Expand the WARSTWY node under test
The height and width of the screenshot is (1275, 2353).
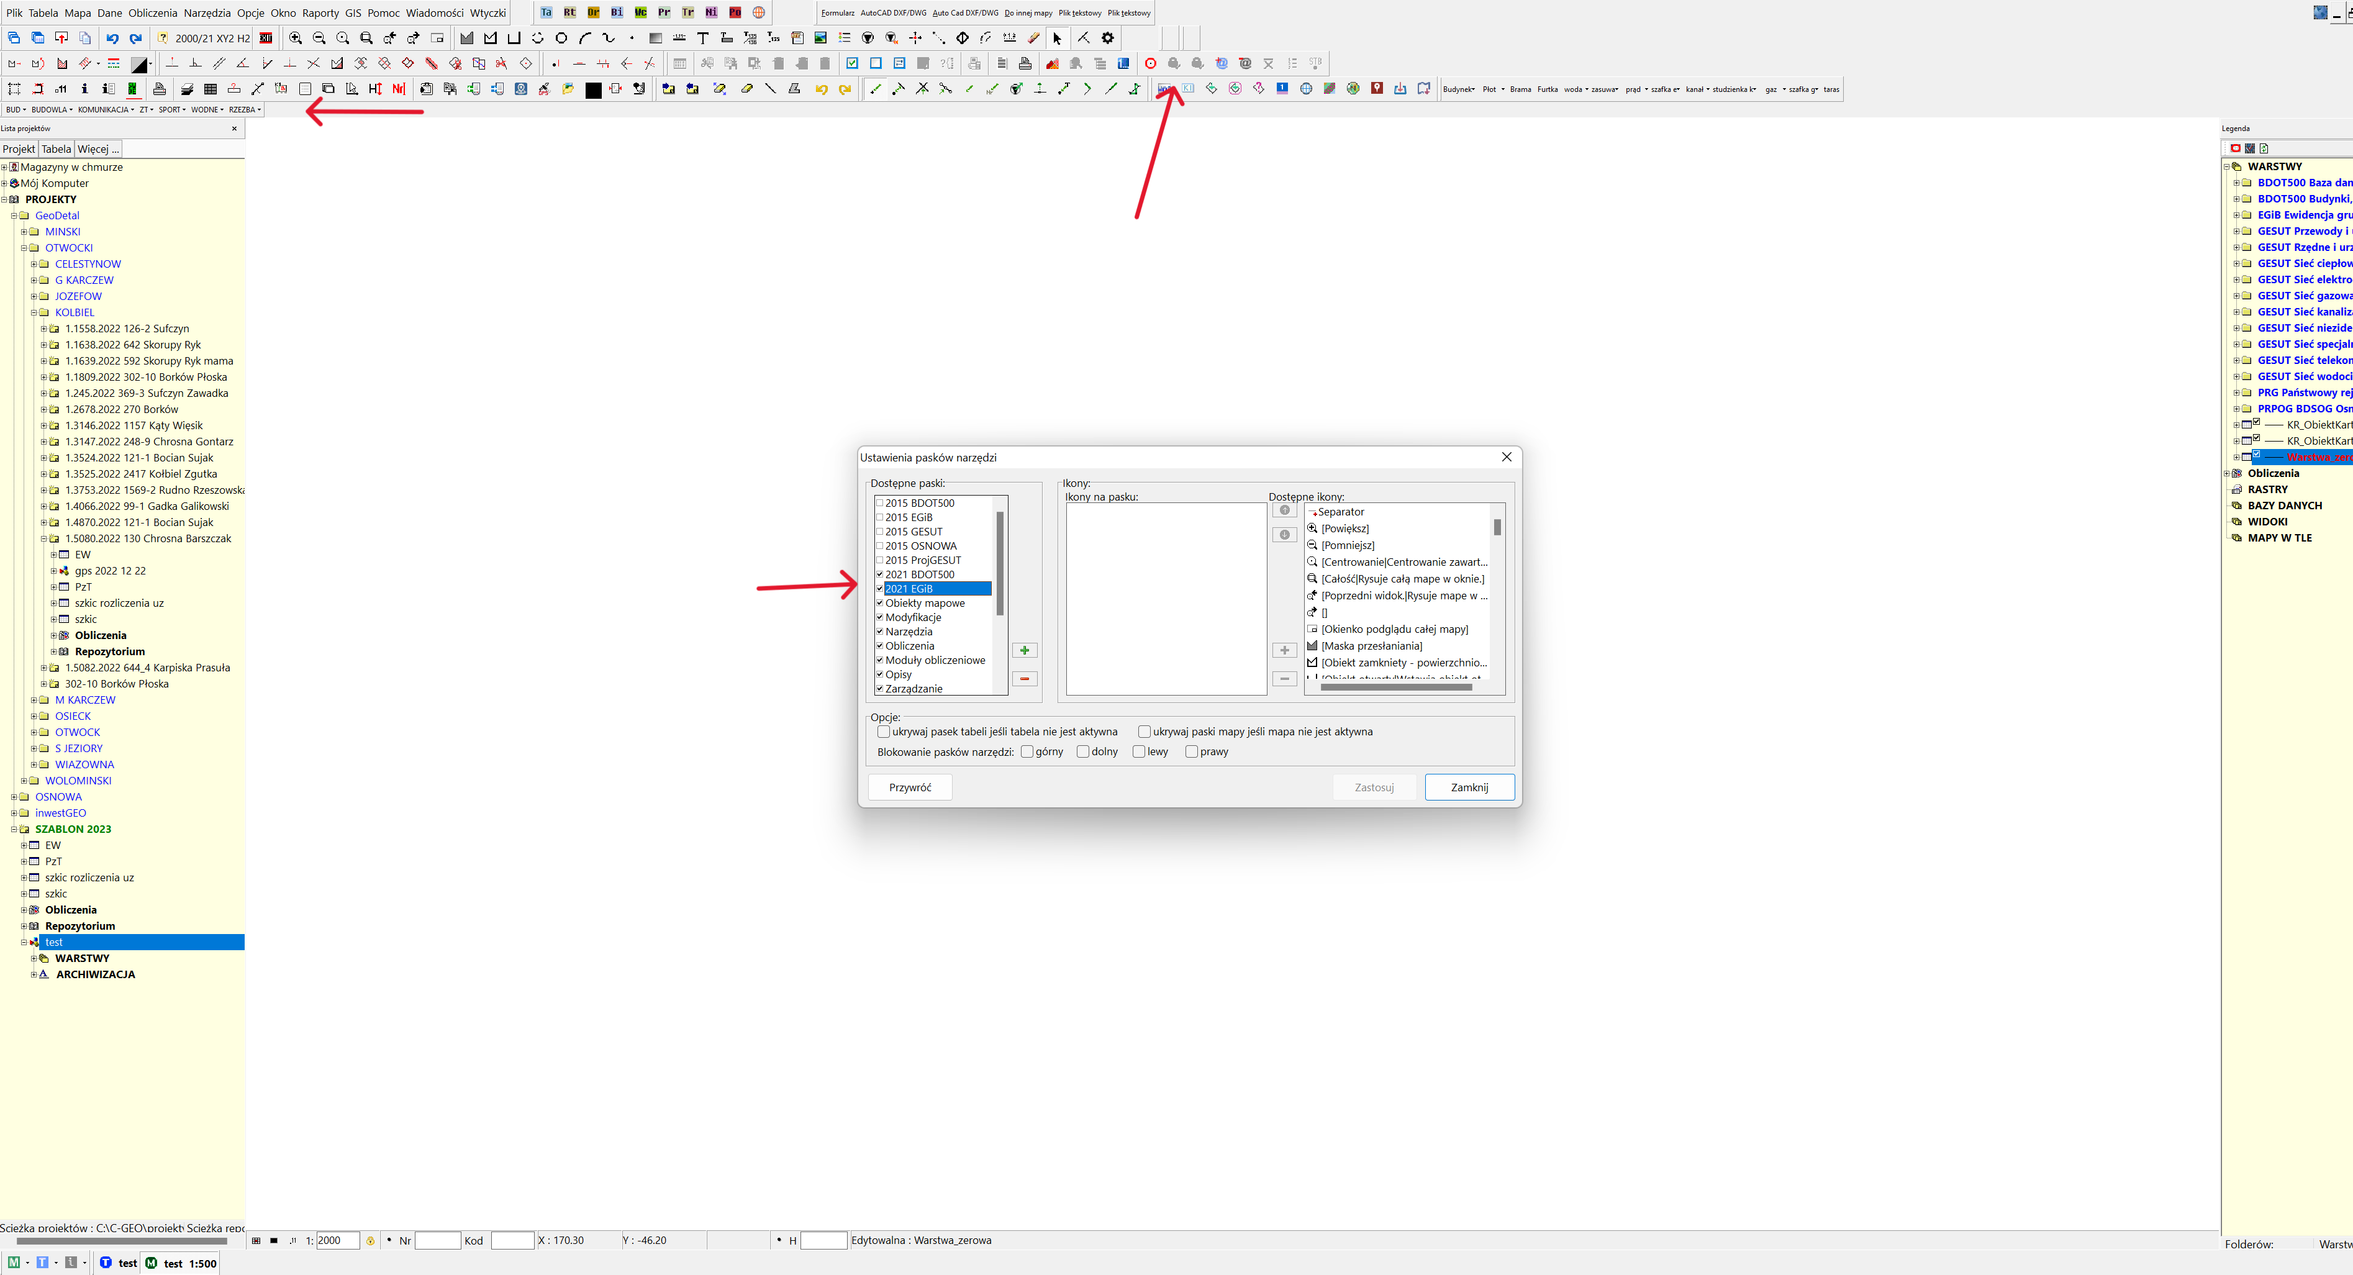[34, 958]
